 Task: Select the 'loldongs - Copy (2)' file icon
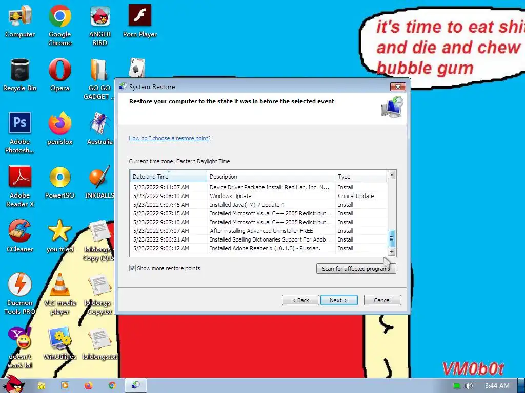tap(98, 241)
